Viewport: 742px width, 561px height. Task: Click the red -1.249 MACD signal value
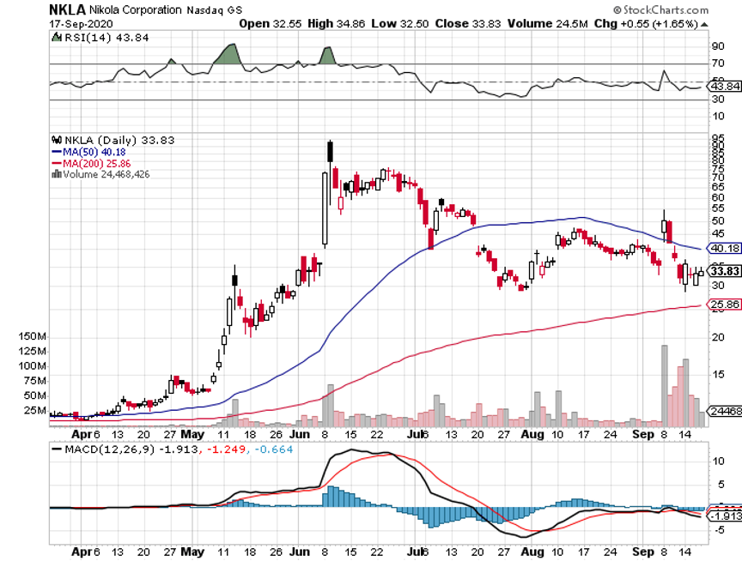click(x=226, y=449)
